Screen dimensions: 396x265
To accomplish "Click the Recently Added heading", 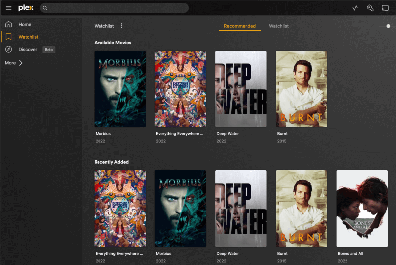I will (111, 162).
